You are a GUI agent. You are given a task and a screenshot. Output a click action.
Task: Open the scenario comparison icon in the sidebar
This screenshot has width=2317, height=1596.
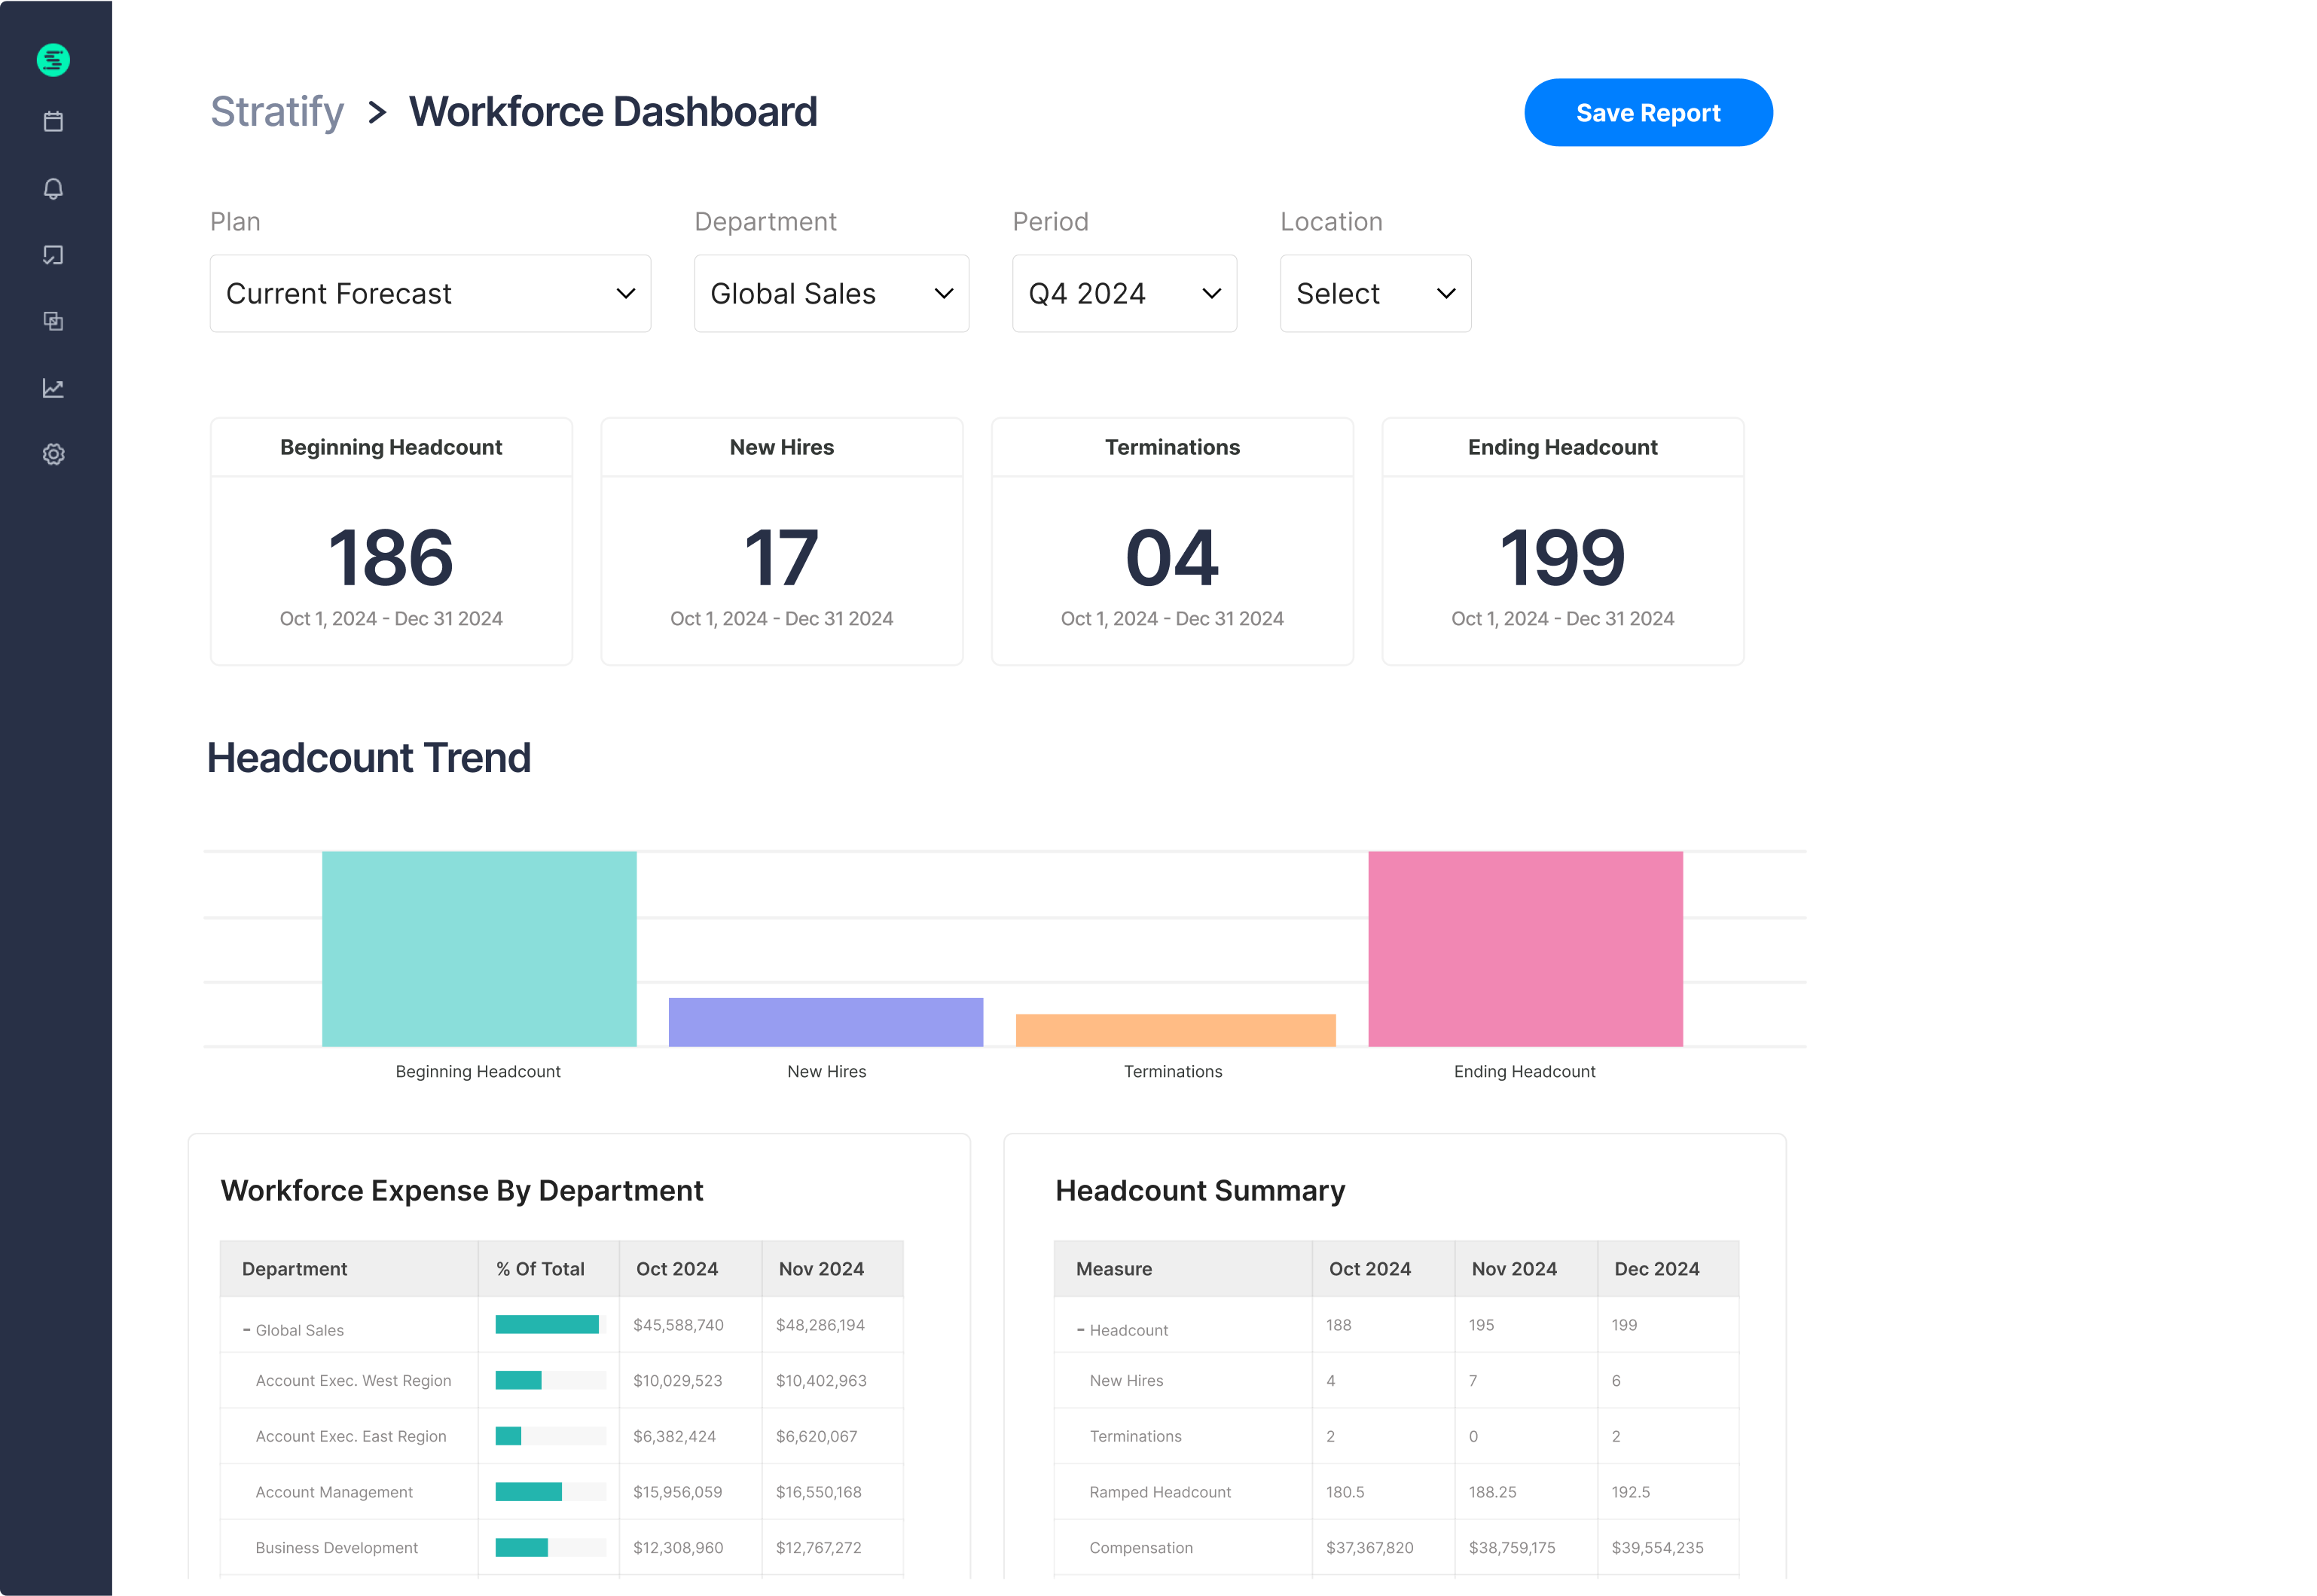(54, 321)
